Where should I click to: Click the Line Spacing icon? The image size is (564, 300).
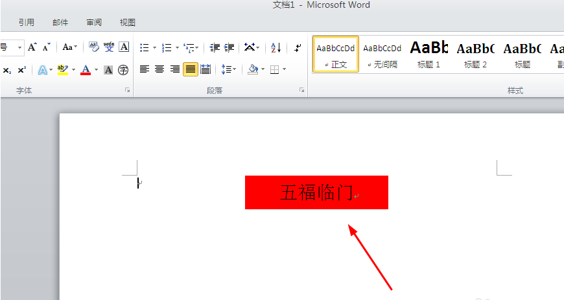coord(226,69)
